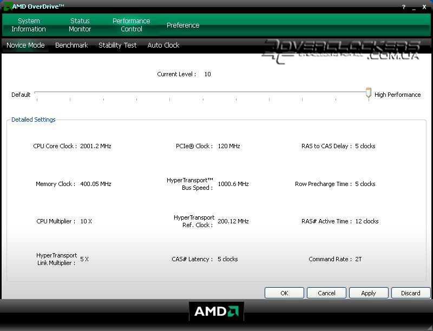Click the Memory Clock value 400.05 MHz
433x331 pixels.
[96, 184]
